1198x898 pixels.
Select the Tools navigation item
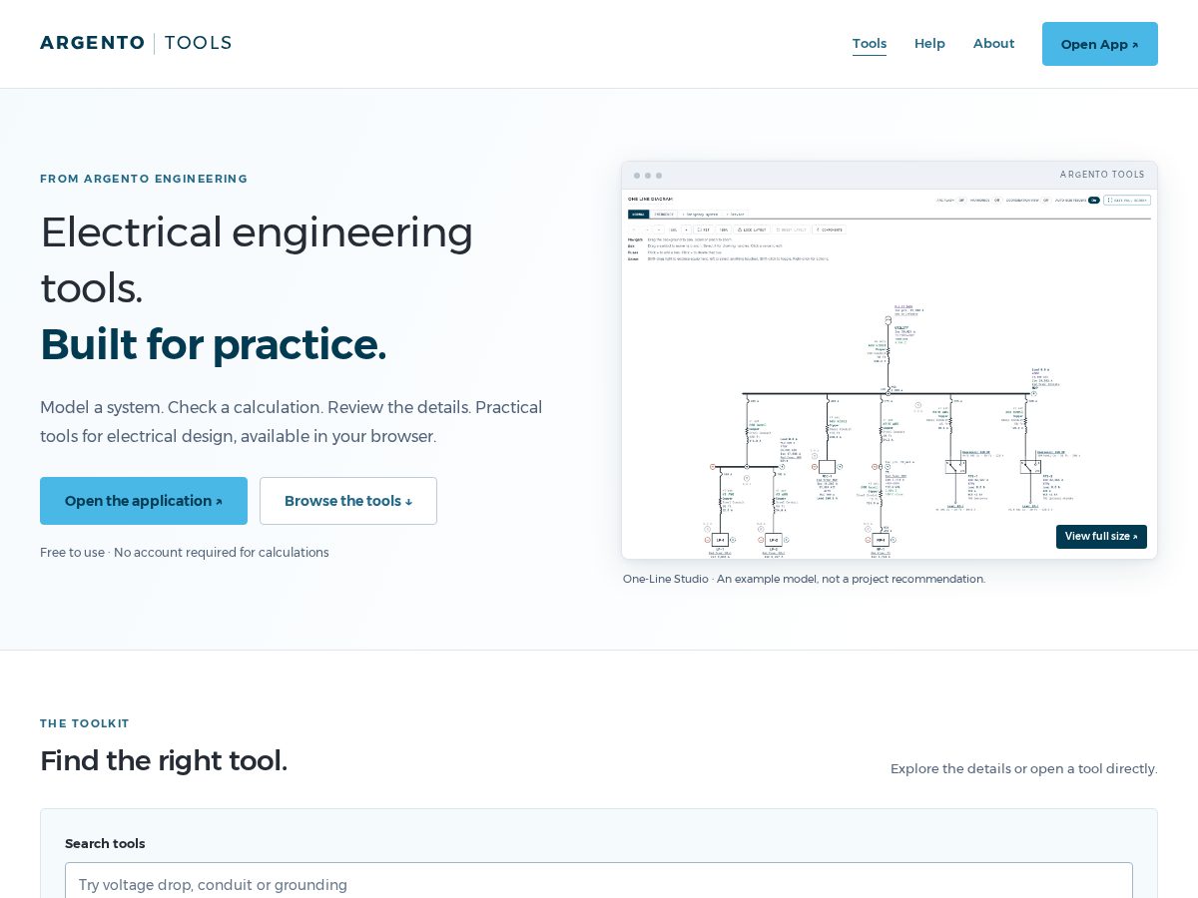click(x=870, y=44)
